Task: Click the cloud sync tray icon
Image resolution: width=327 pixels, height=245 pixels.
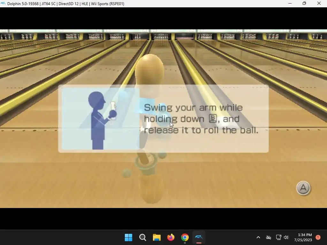Action: [269, 237]
